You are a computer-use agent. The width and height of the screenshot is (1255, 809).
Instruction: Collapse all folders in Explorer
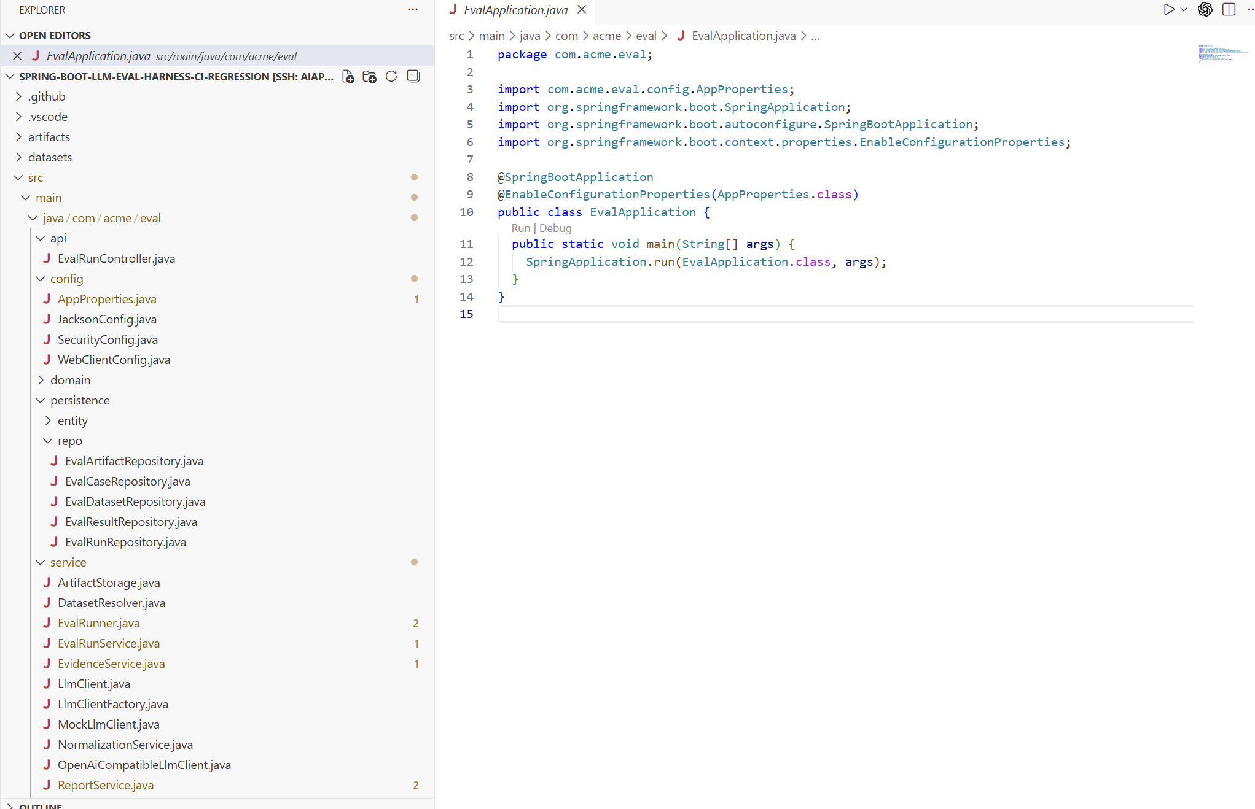point(413,76)
